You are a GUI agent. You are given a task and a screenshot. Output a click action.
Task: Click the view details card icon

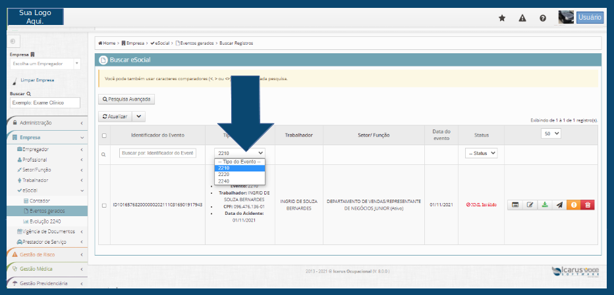click(516, 205)
